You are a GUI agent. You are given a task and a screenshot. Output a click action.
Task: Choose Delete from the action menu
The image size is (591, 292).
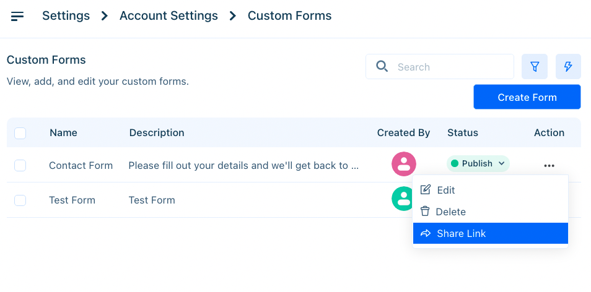pos(491,212)
